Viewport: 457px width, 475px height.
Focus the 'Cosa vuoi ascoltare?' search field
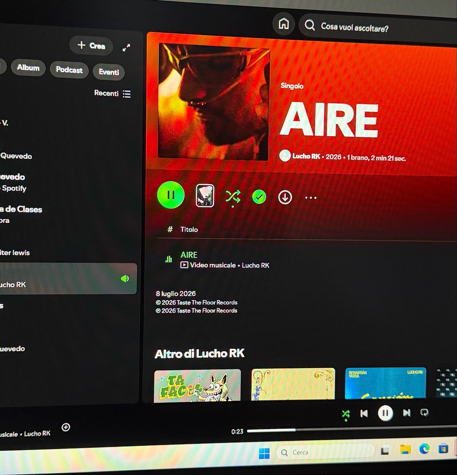click(378, 28)
